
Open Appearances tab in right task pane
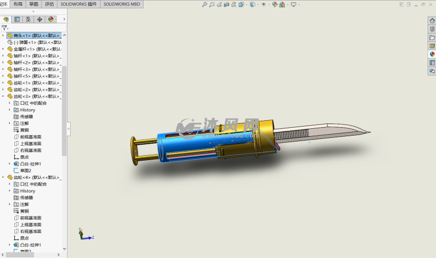coord(432,54)
